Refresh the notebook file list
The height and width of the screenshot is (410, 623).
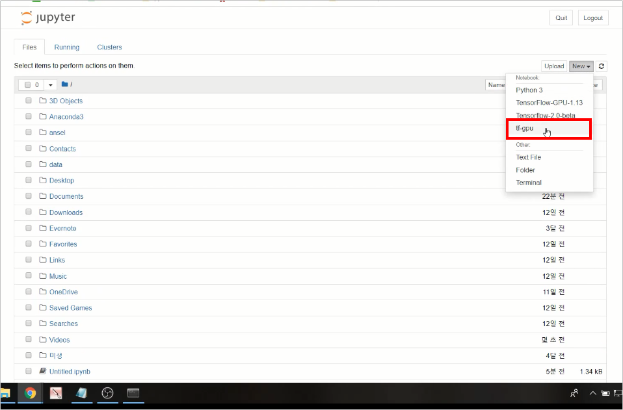point(601,66)
